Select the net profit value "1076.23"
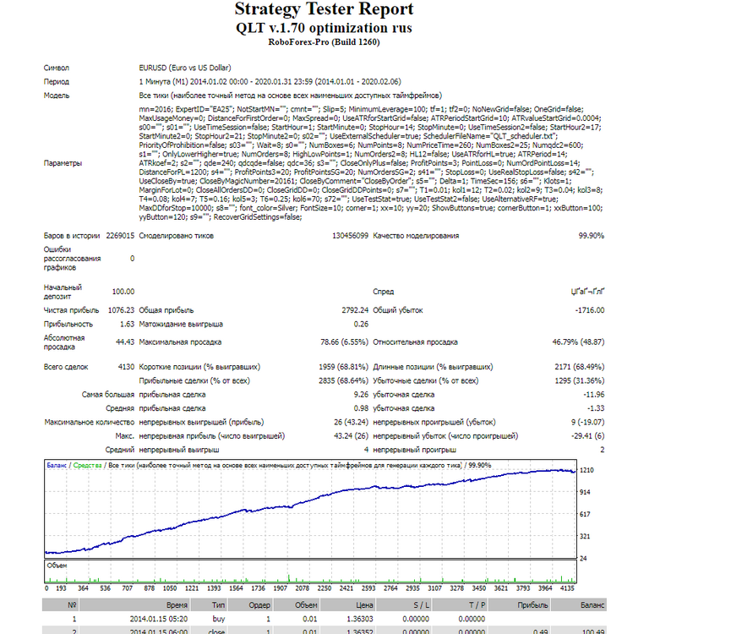The width and height of the screenshot is (742, 634). (x=121, y=310)
